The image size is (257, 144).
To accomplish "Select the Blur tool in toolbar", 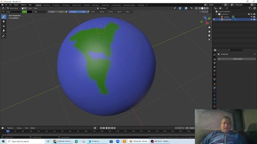I will tap(4, 21).
